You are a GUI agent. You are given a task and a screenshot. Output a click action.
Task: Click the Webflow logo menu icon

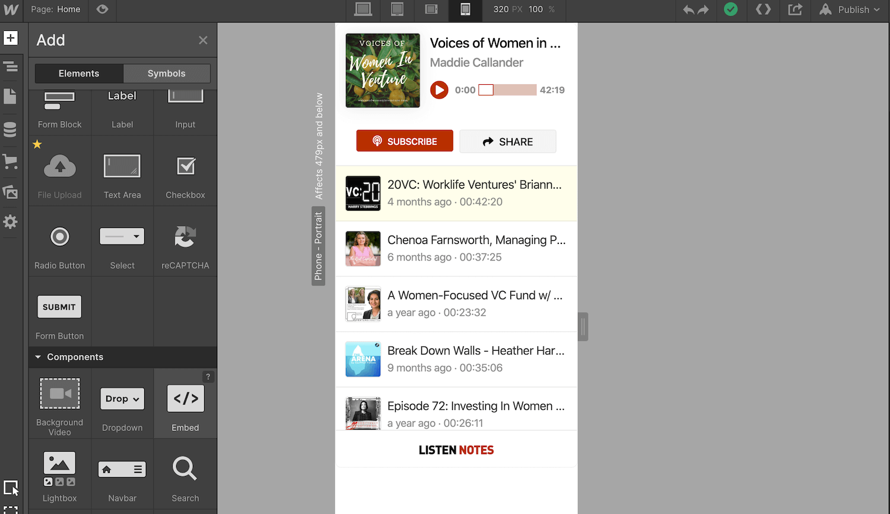tap(11, 9)
